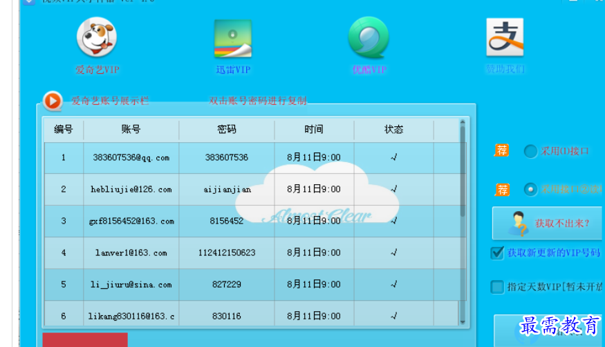
Task: Open the 迅雷VIP icon
Action: (x=233, y=38)
